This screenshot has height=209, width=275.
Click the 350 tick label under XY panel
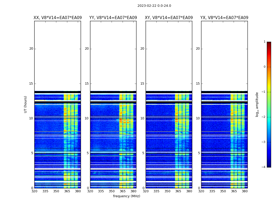coord(167,191)
